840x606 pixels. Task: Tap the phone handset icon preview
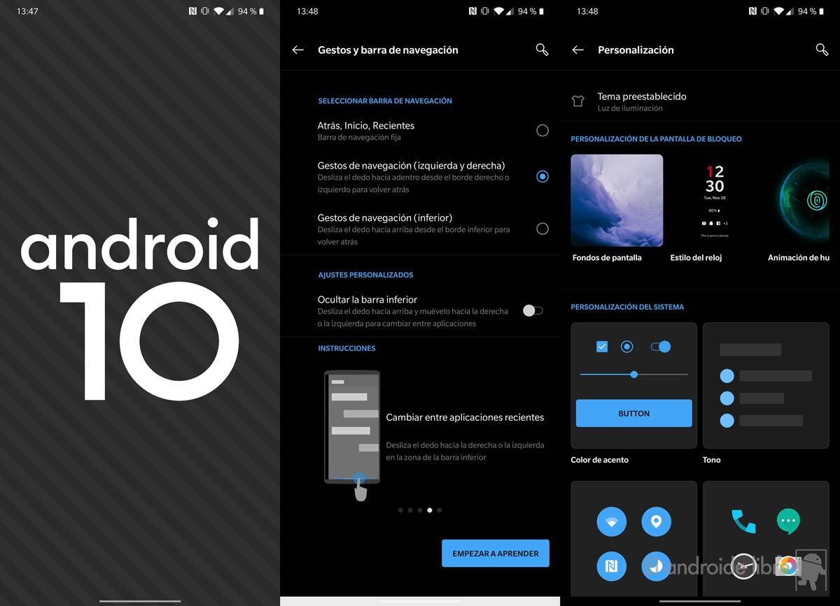(743, 521)
